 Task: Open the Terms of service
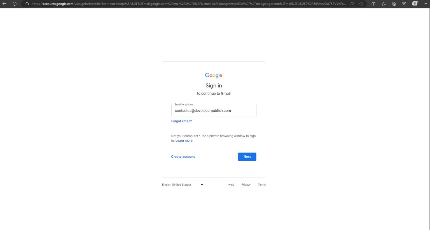pos(261,184)
